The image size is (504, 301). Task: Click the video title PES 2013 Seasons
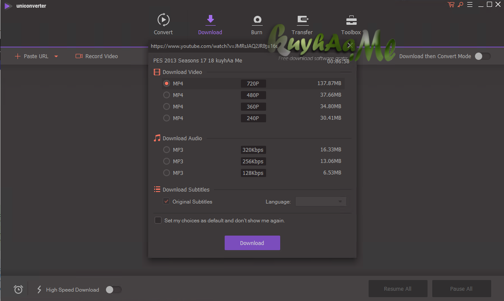click(x=198, y=61)
